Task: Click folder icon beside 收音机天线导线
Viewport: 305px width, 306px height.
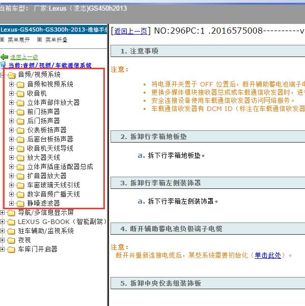Action: point(20,149)
